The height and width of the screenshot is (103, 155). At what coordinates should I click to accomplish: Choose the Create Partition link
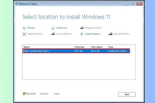pos(92,34)
